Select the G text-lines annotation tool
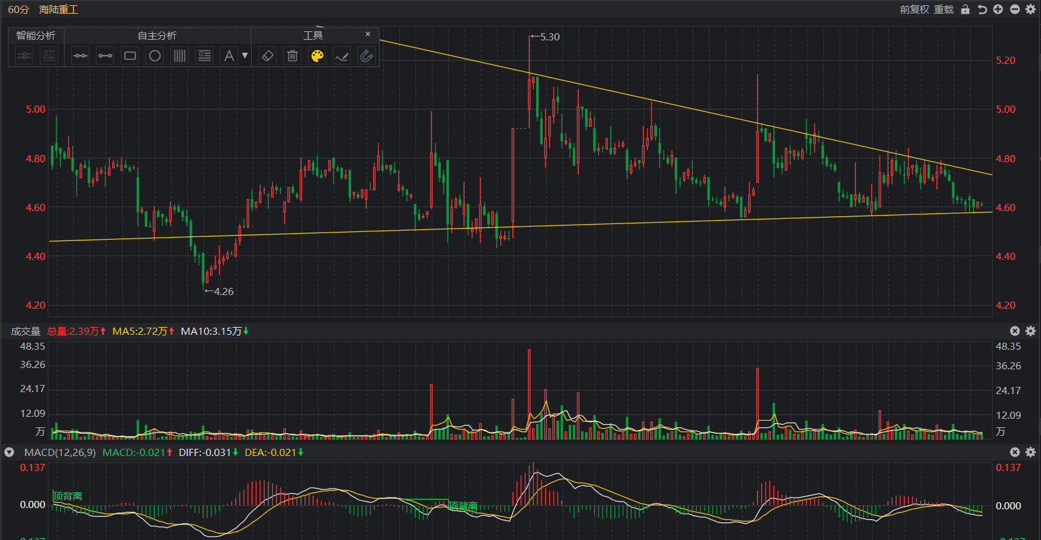 click(204, 56)
